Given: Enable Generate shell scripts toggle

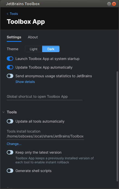Looking at the screenshot, I should [10, 171].
